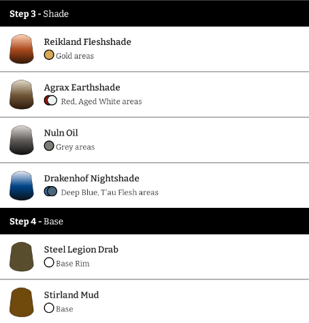Choose the Drakenhof Nightshade paint pot icon
309x323 pixels.
click(x=22, y=185)
